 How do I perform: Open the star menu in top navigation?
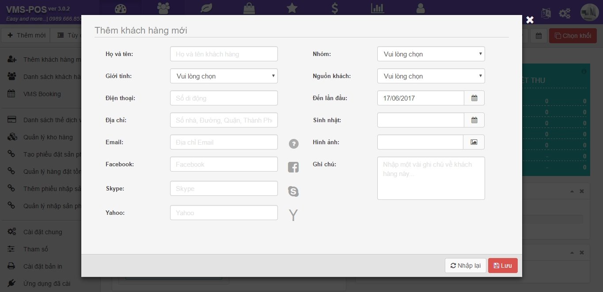click(x=292, y=8)
